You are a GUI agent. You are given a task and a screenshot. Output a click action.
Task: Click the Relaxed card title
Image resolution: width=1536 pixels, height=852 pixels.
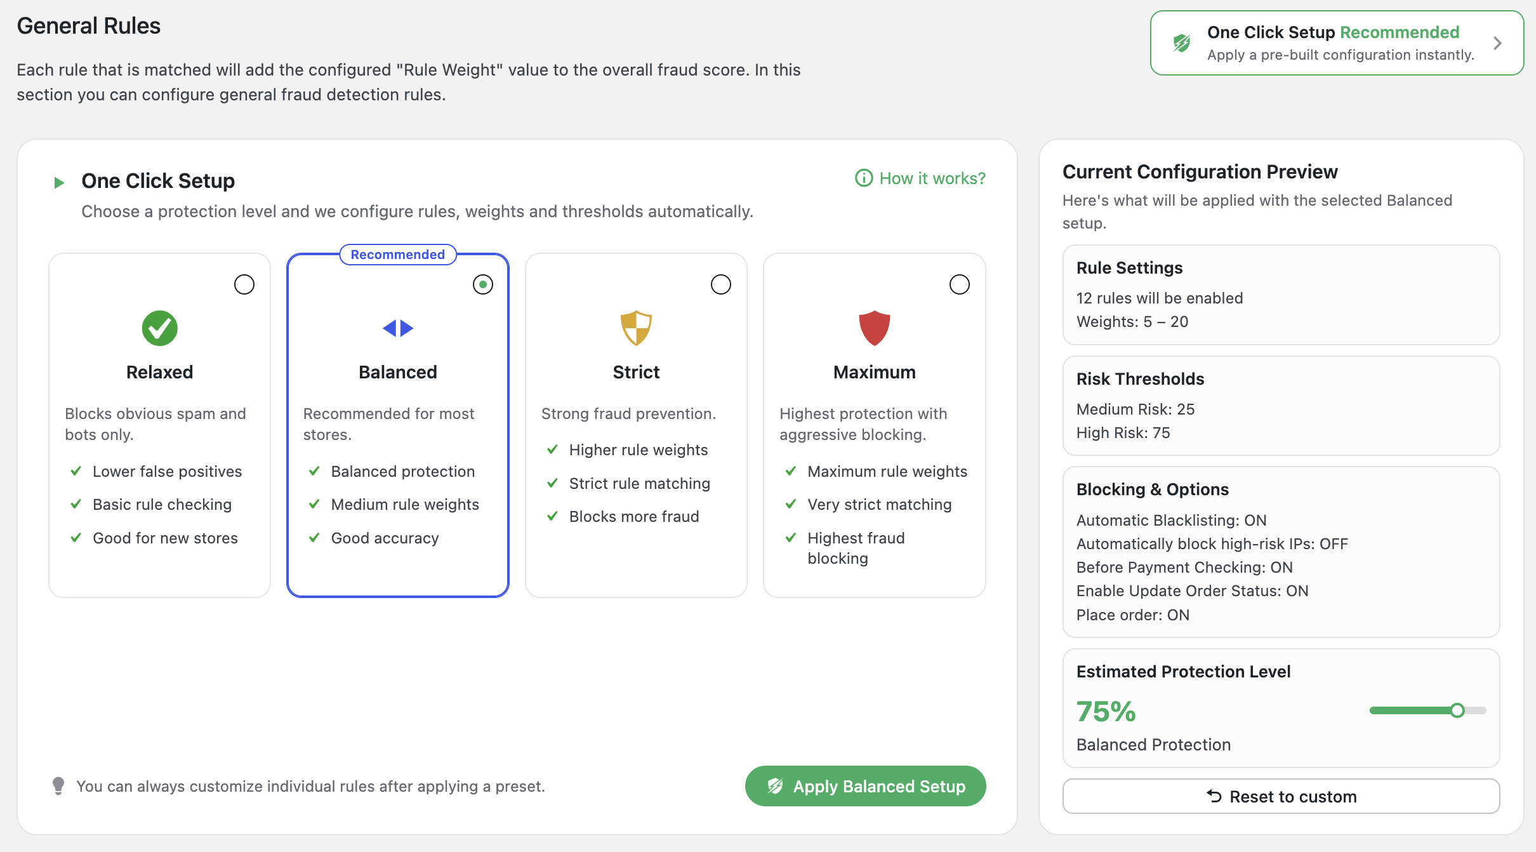pos(159,372)
